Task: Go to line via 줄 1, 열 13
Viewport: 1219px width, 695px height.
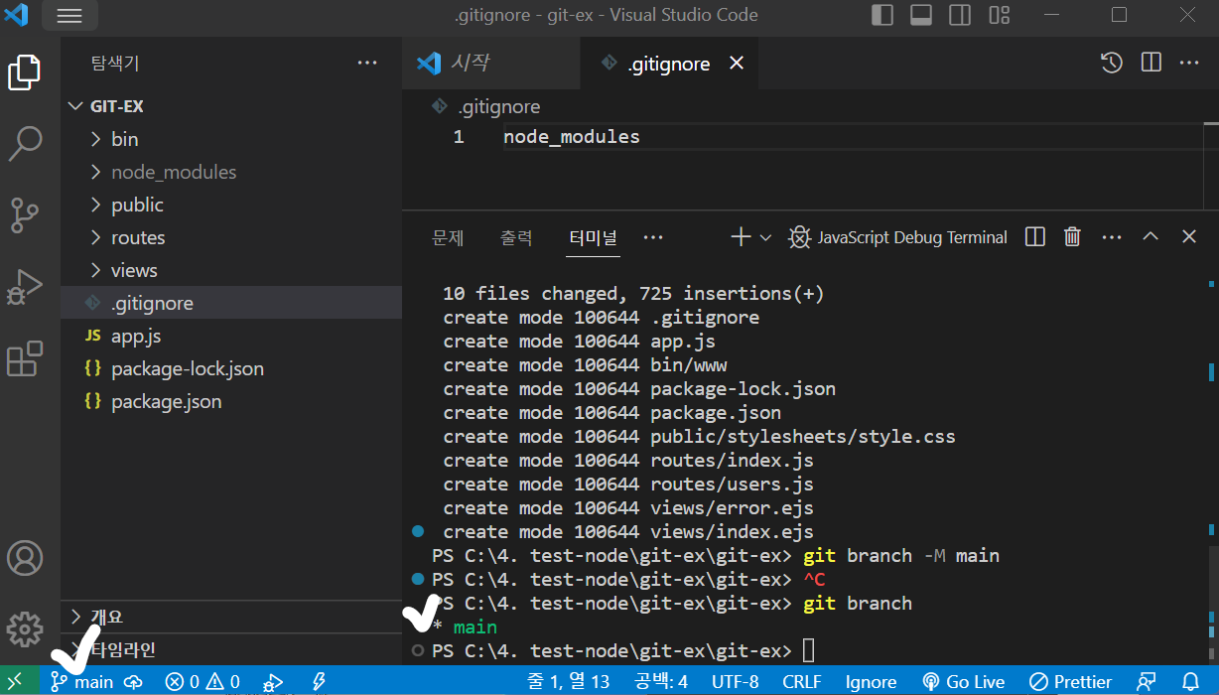Action: (x=568, y=682)
